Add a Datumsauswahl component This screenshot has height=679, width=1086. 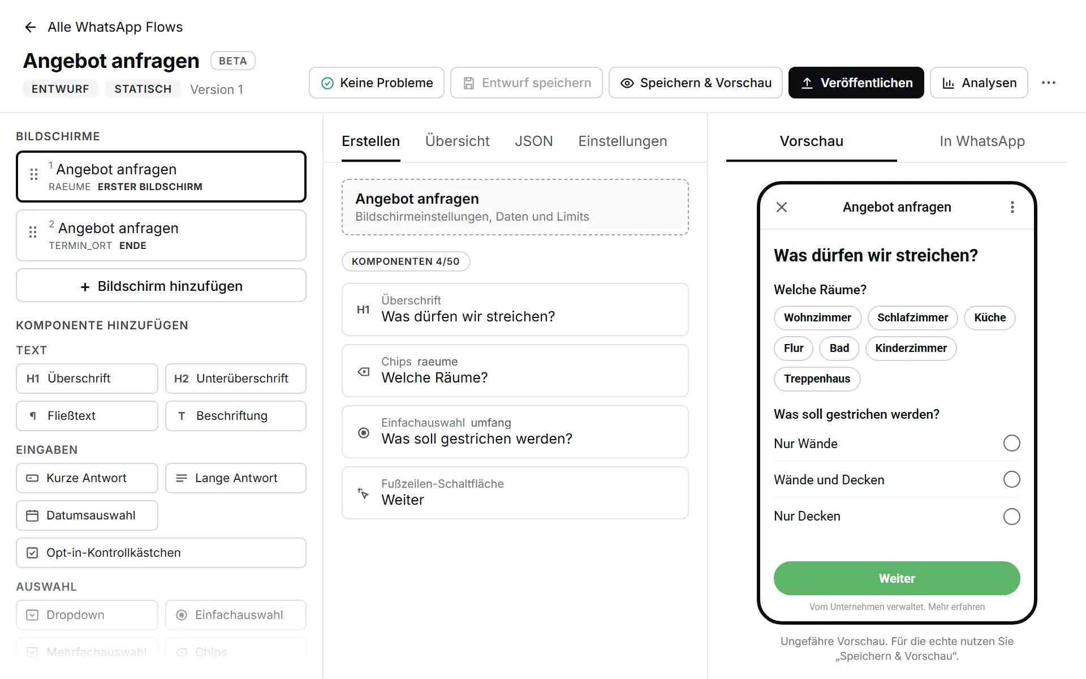[x=87, y=515]
